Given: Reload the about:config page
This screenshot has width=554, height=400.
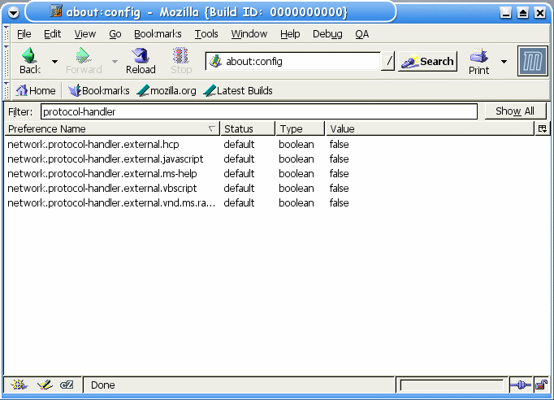Looking at the screenshot, I should point(141,61).
